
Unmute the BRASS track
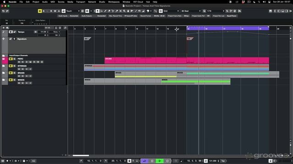point(11,73)
